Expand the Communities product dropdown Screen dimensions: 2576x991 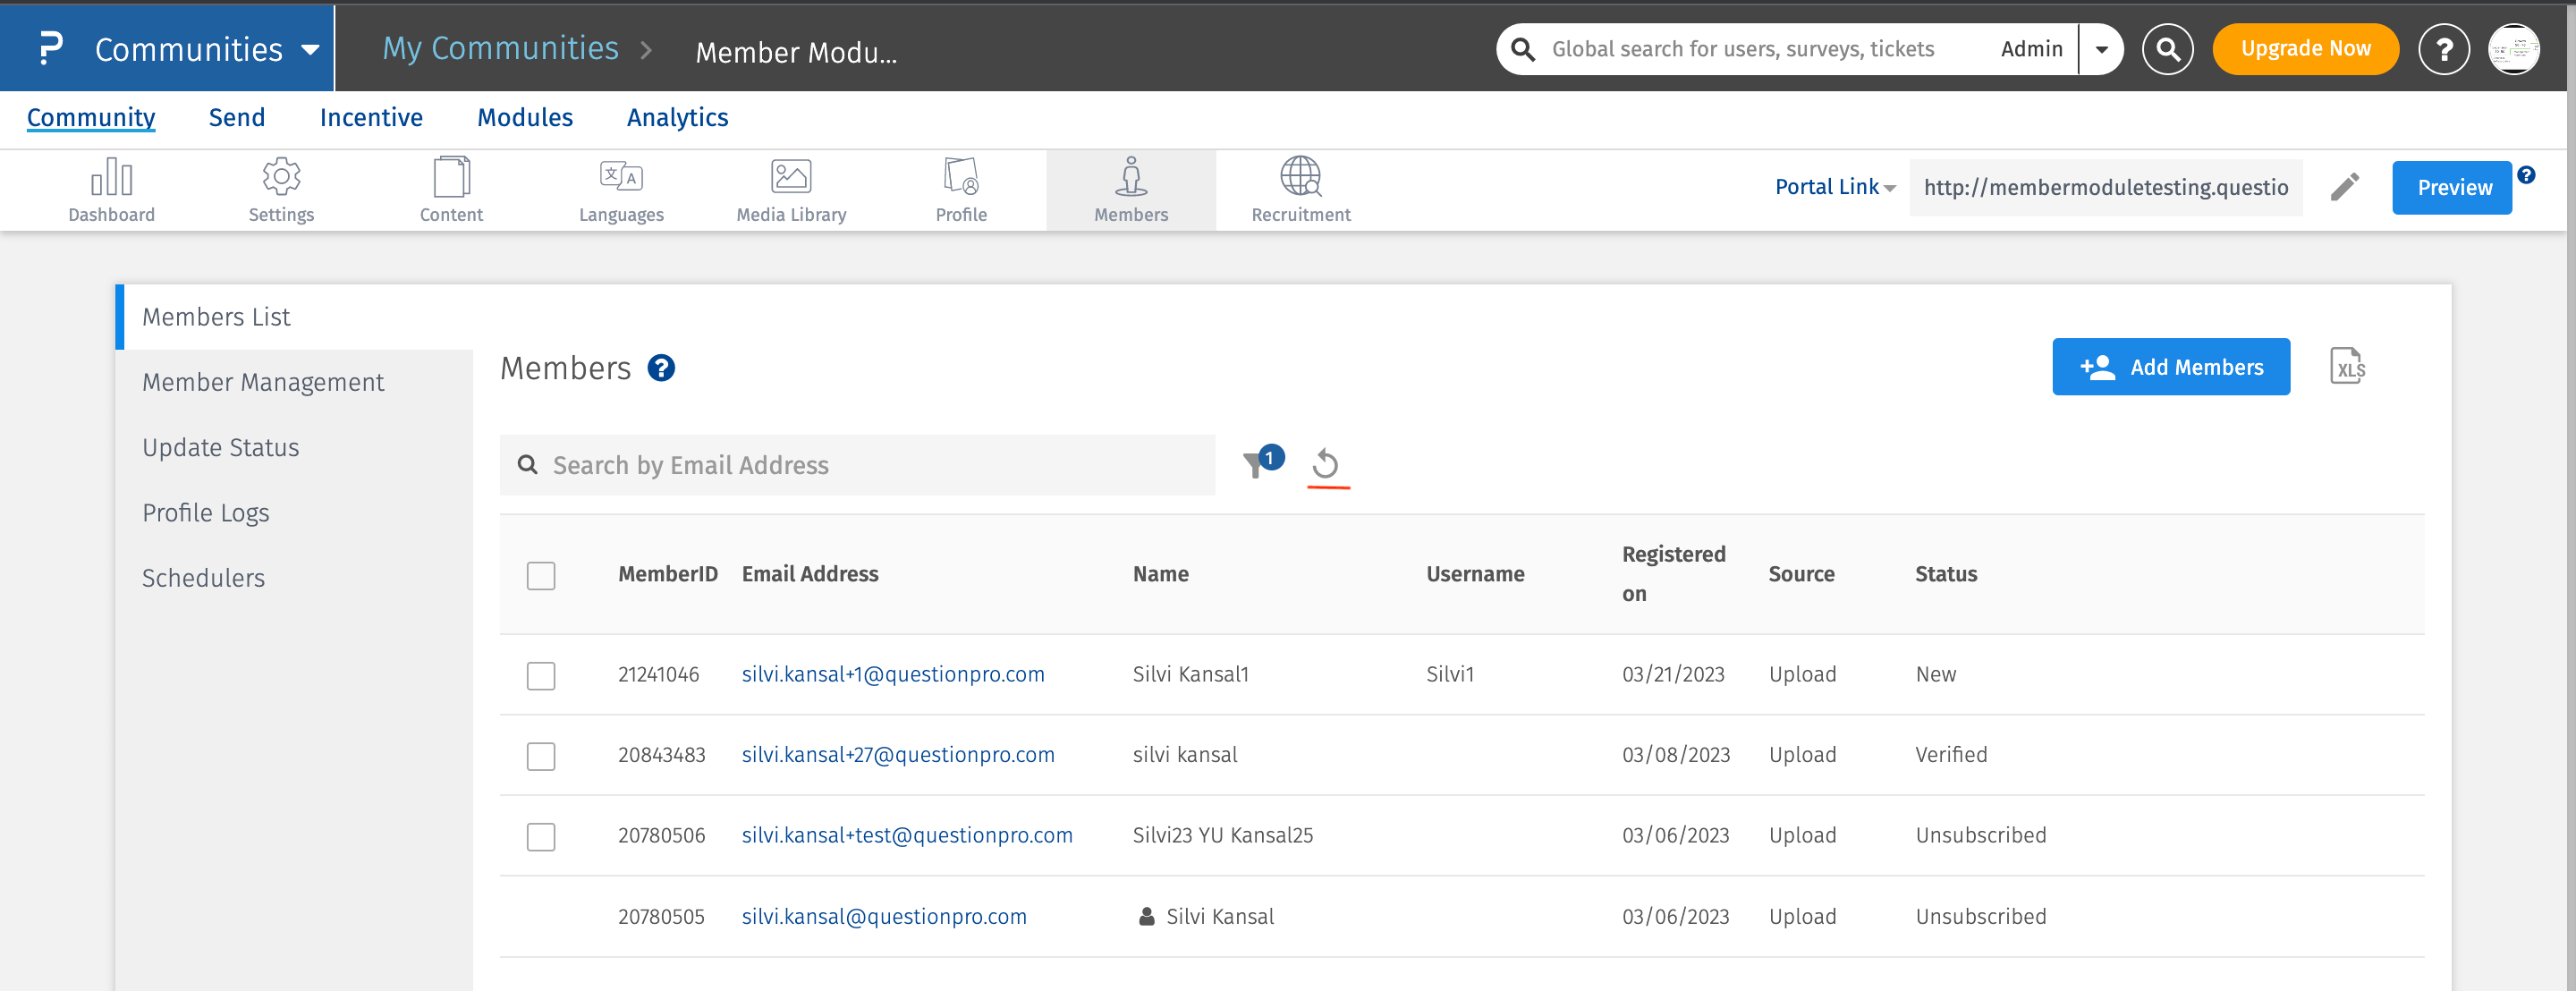pos(310,49)
